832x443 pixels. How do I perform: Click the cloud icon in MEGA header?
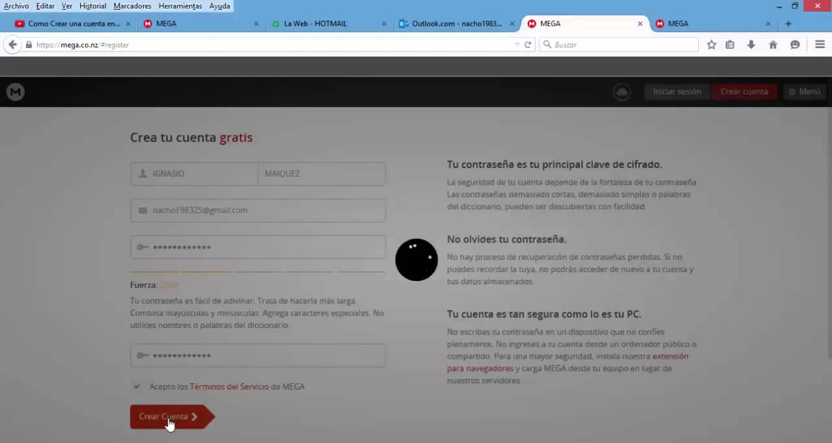coord(622,92)
